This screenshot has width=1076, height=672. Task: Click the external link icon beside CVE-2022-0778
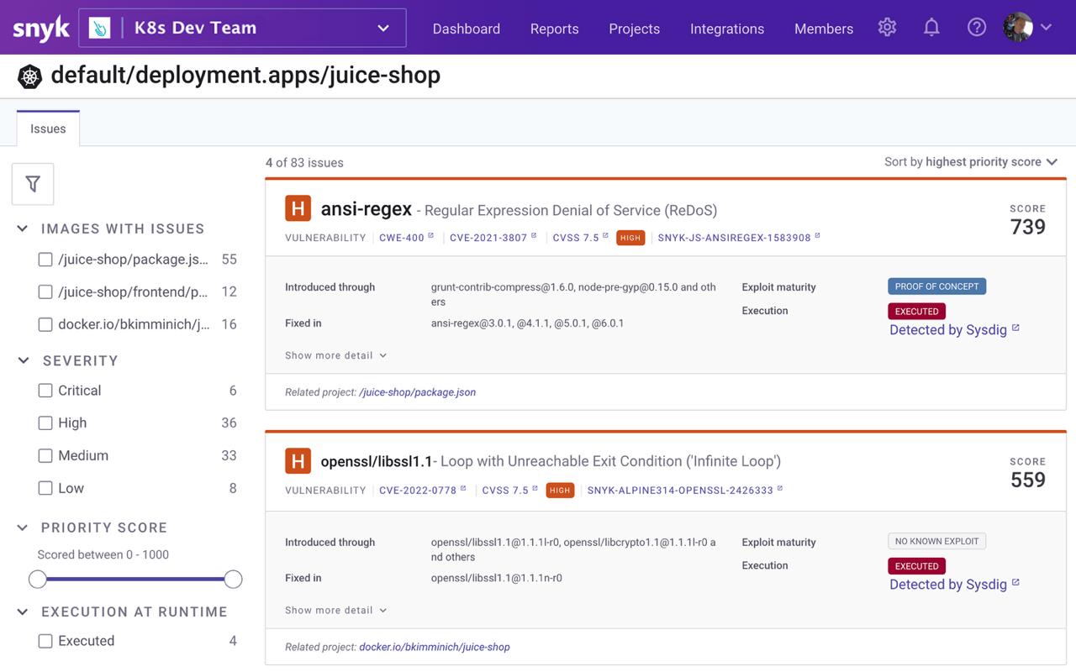[x=463, y=488]
